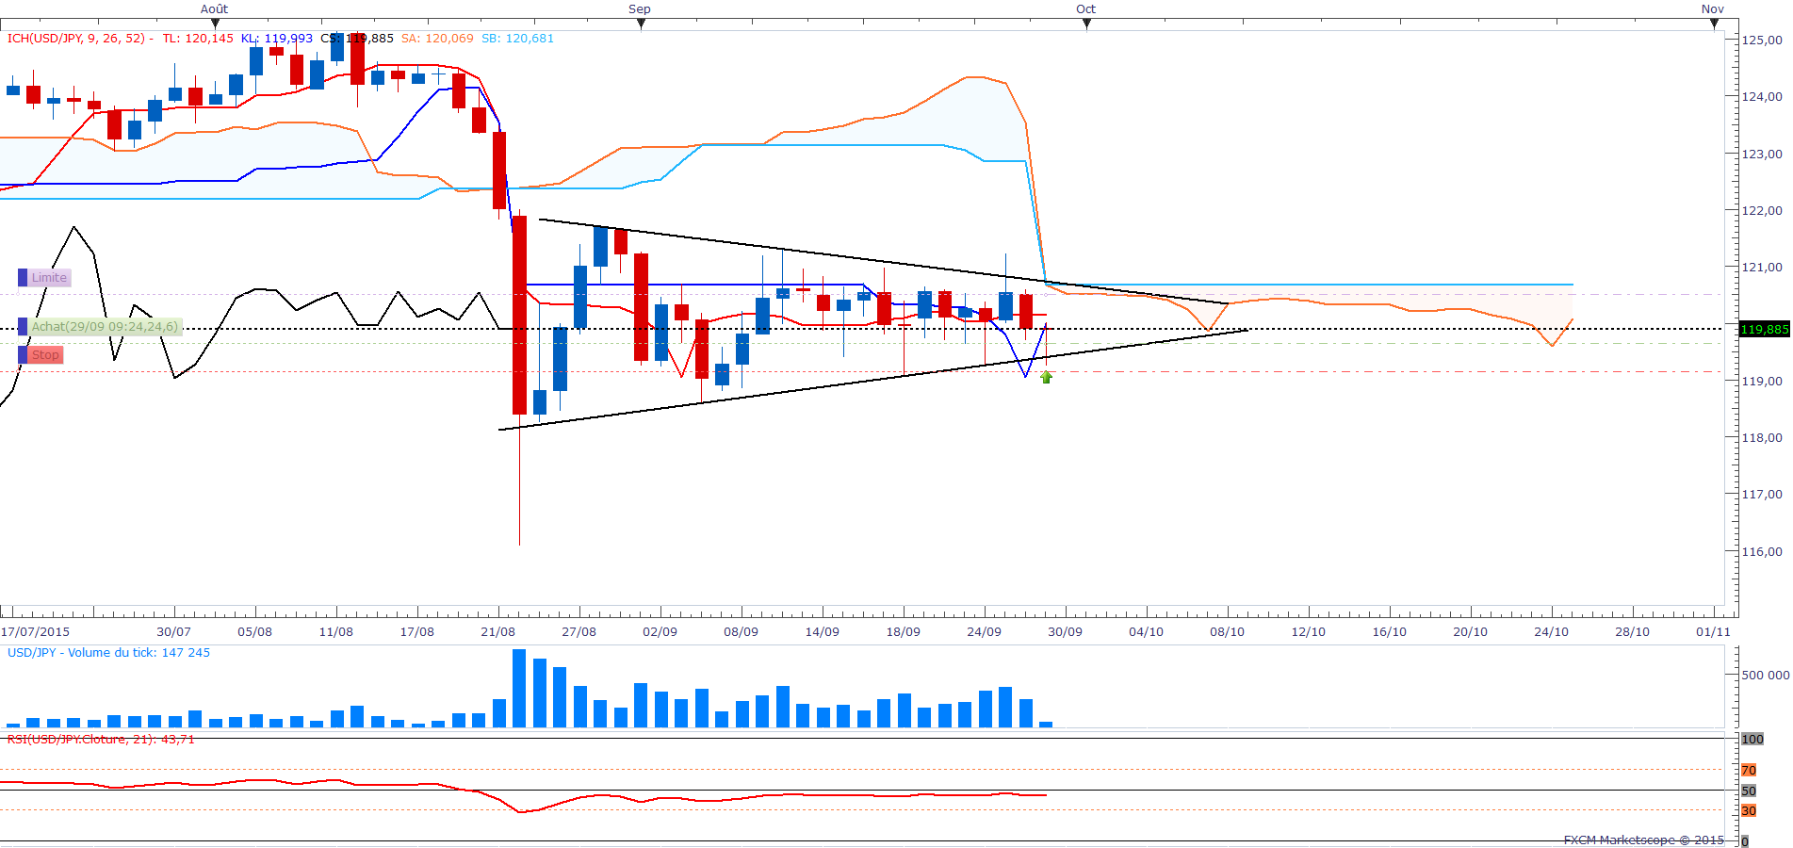Select the Stop order label
Screen dimensions: 1793x848
[x=45, y=355]
